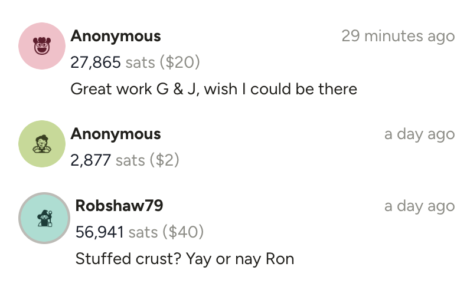Click the "sats" label after 2,877
The height and width of the screenshot is (303, 470).
(x=130, y=160)
